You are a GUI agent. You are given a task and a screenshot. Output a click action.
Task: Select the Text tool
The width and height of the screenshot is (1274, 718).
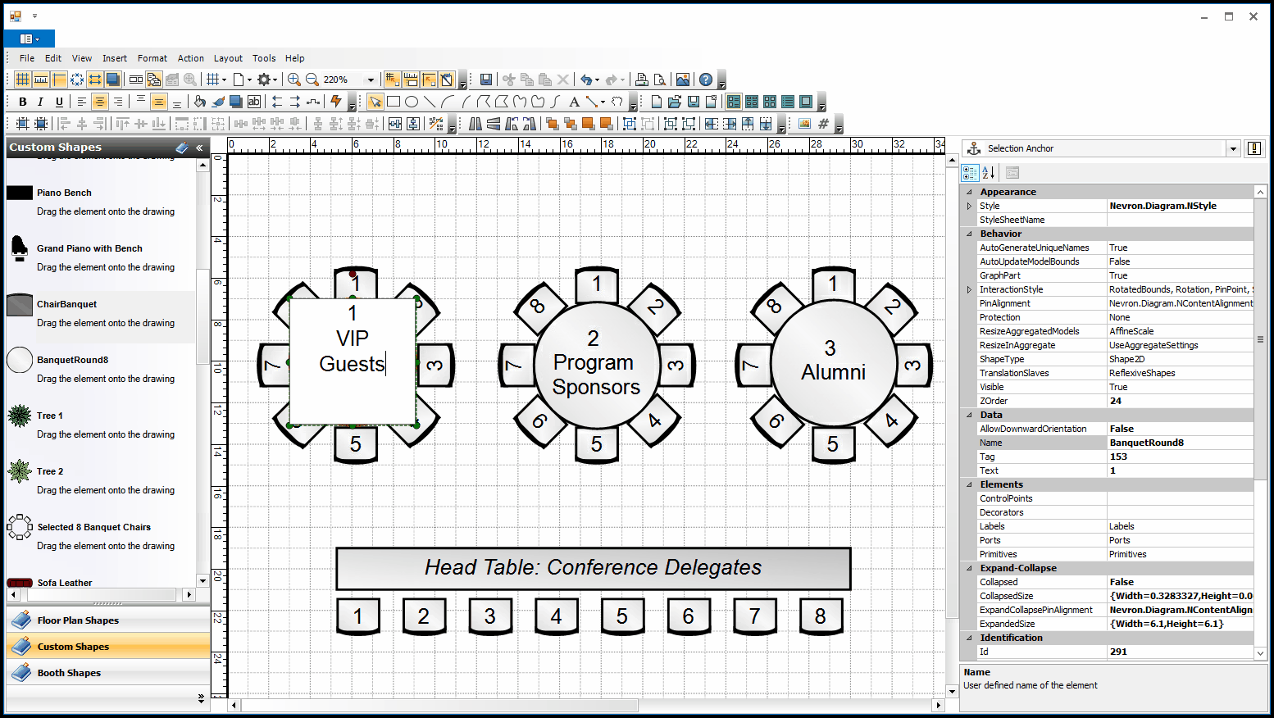coord(574,102)
